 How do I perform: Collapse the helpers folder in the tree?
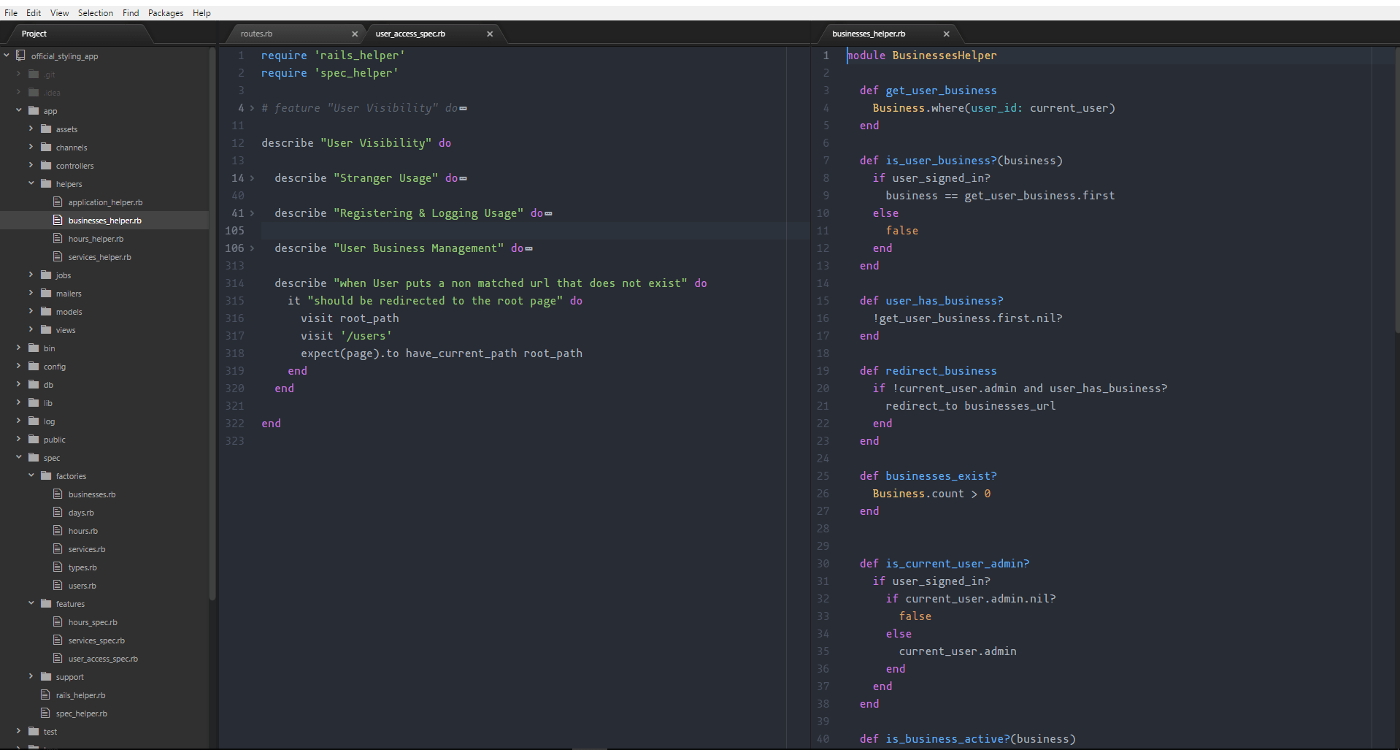pos(31,183)
